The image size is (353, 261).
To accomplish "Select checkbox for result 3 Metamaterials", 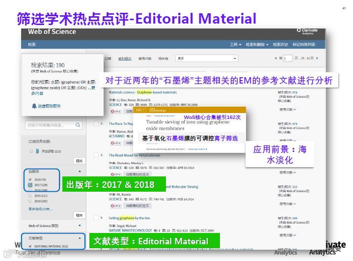I will coord(96,155).
